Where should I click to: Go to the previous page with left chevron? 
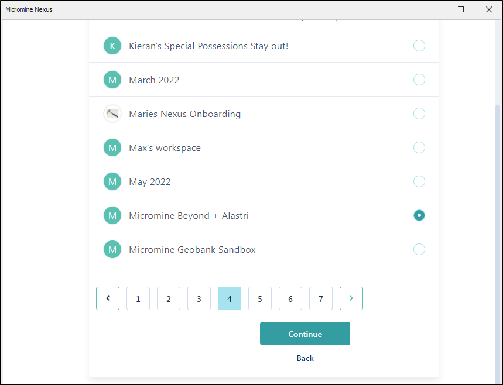(x=108, y=298)
